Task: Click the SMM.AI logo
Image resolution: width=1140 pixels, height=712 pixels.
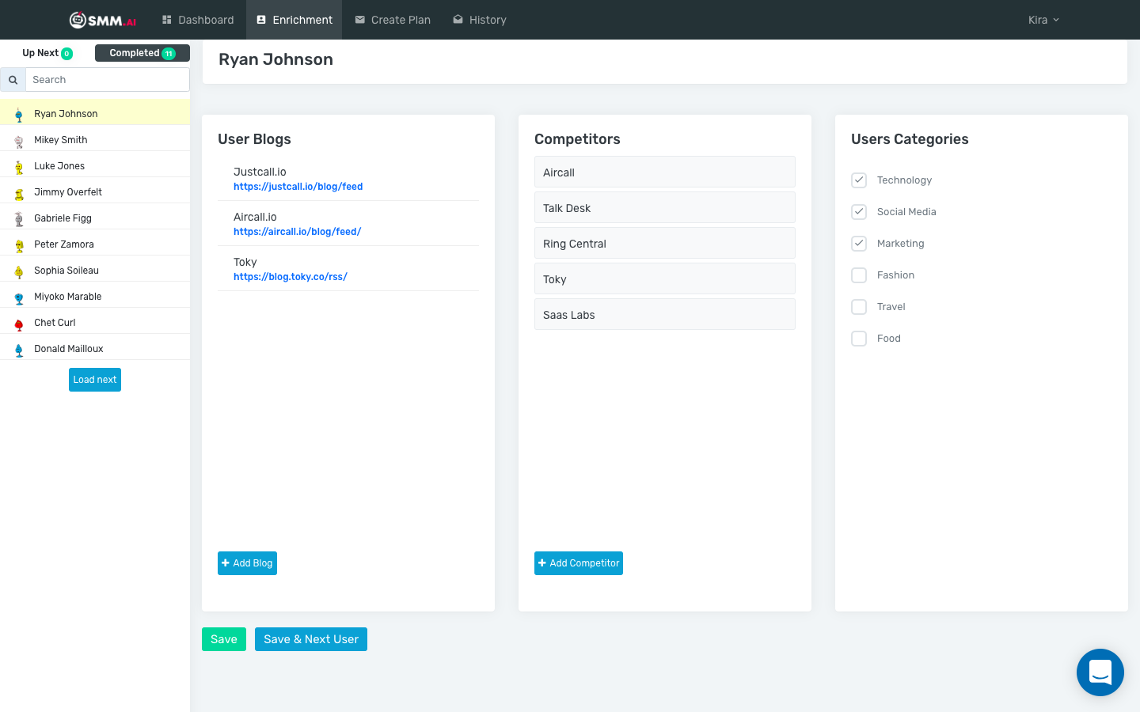Action: [x=103, y=20]
